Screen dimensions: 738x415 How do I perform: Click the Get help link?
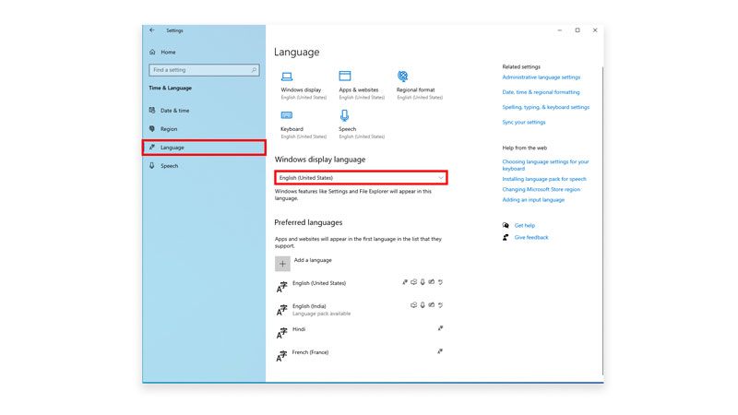coord(525,226)
